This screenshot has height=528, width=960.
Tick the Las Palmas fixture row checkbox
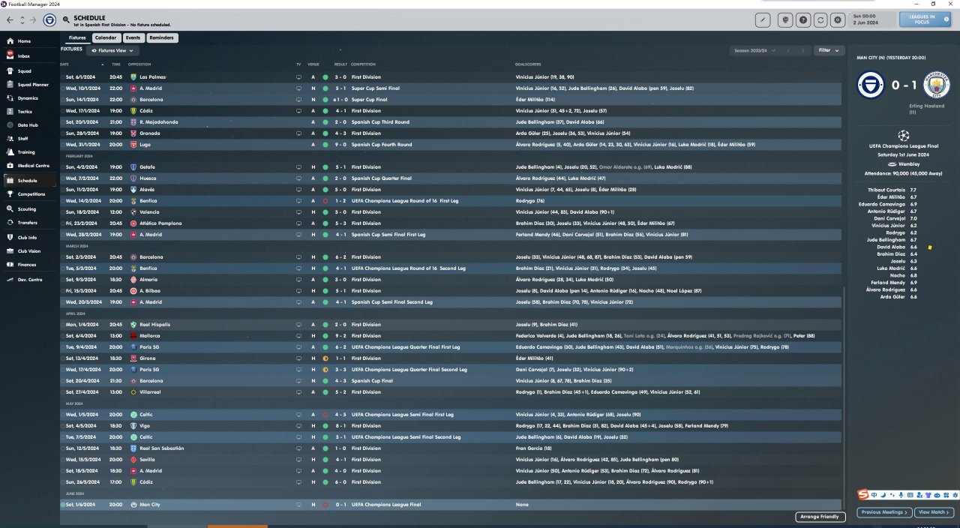click(63, 77)
